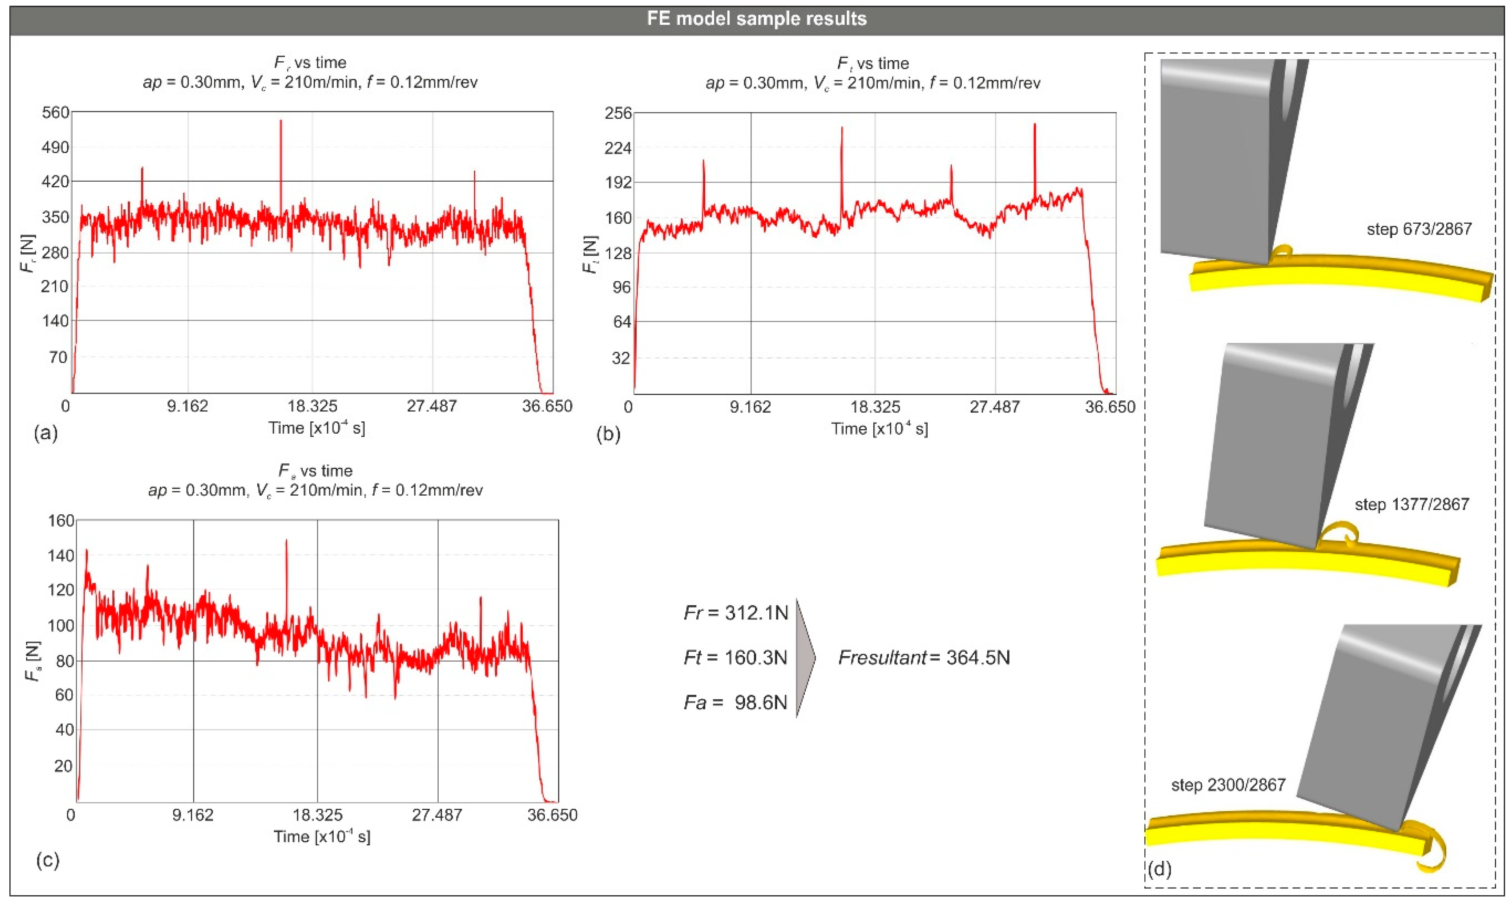This screenshot has width=1510, height=907.
Task: Click the step 673/2867 label
Action: (x=1419, y=229)
